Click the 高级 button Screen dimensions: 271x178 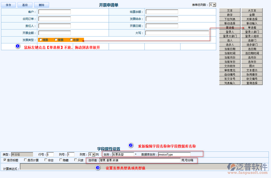pyautogui.click(x=25, y=5)
